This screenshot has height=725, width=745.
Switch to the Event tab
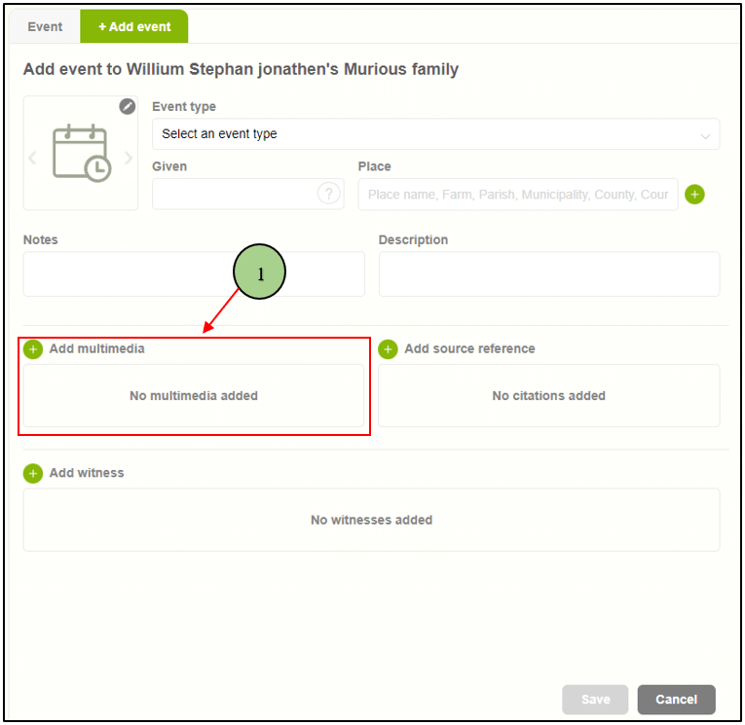tap(45, 27)
